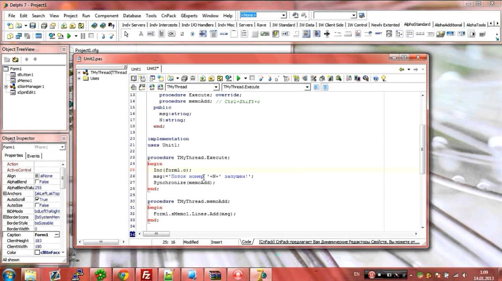Click the Pause button in main toolbar
This screenshot has width=502, height=281.
83,36
